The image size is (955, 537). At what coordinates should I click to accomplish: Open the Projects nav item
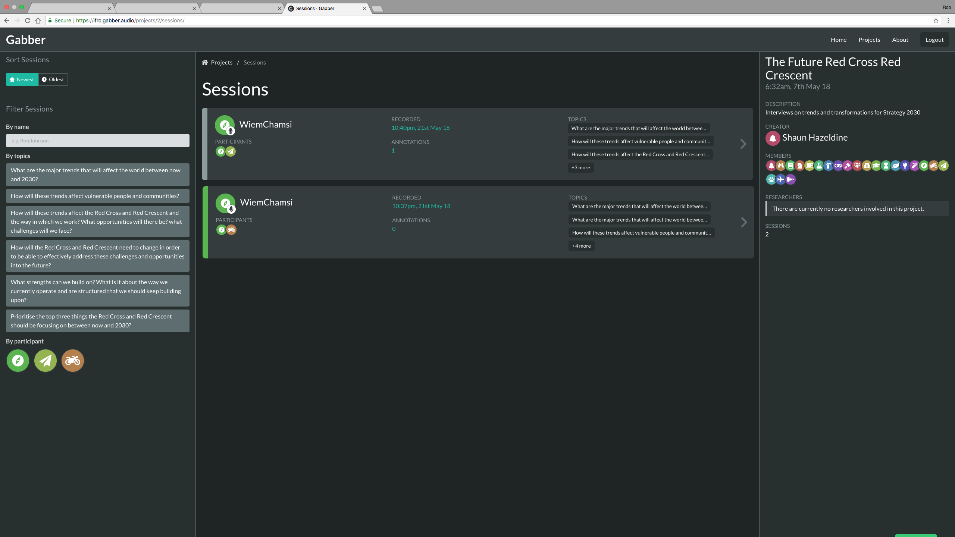pos(869,40)
